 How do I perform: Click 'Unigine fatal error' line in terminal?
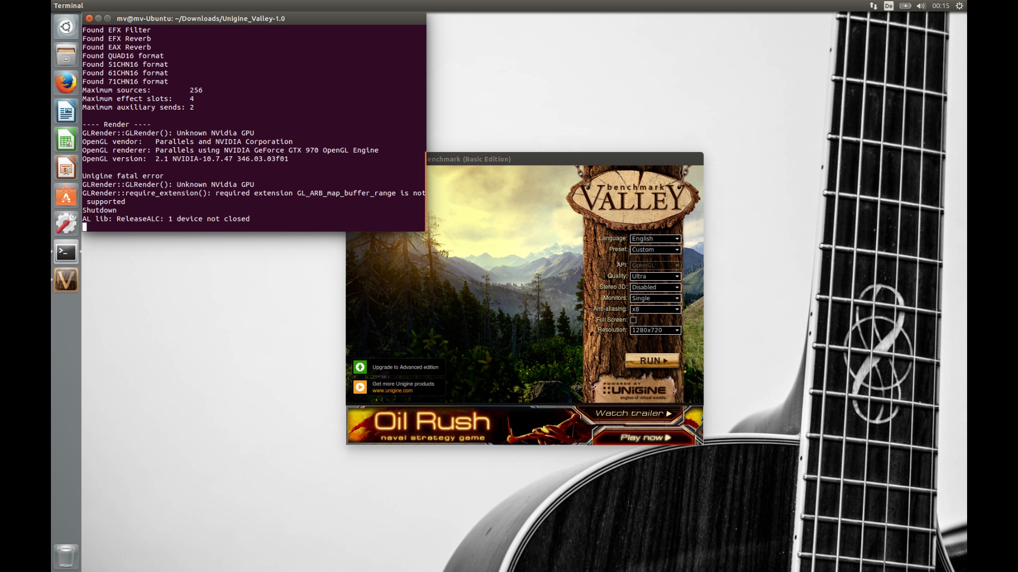point(123,176)
